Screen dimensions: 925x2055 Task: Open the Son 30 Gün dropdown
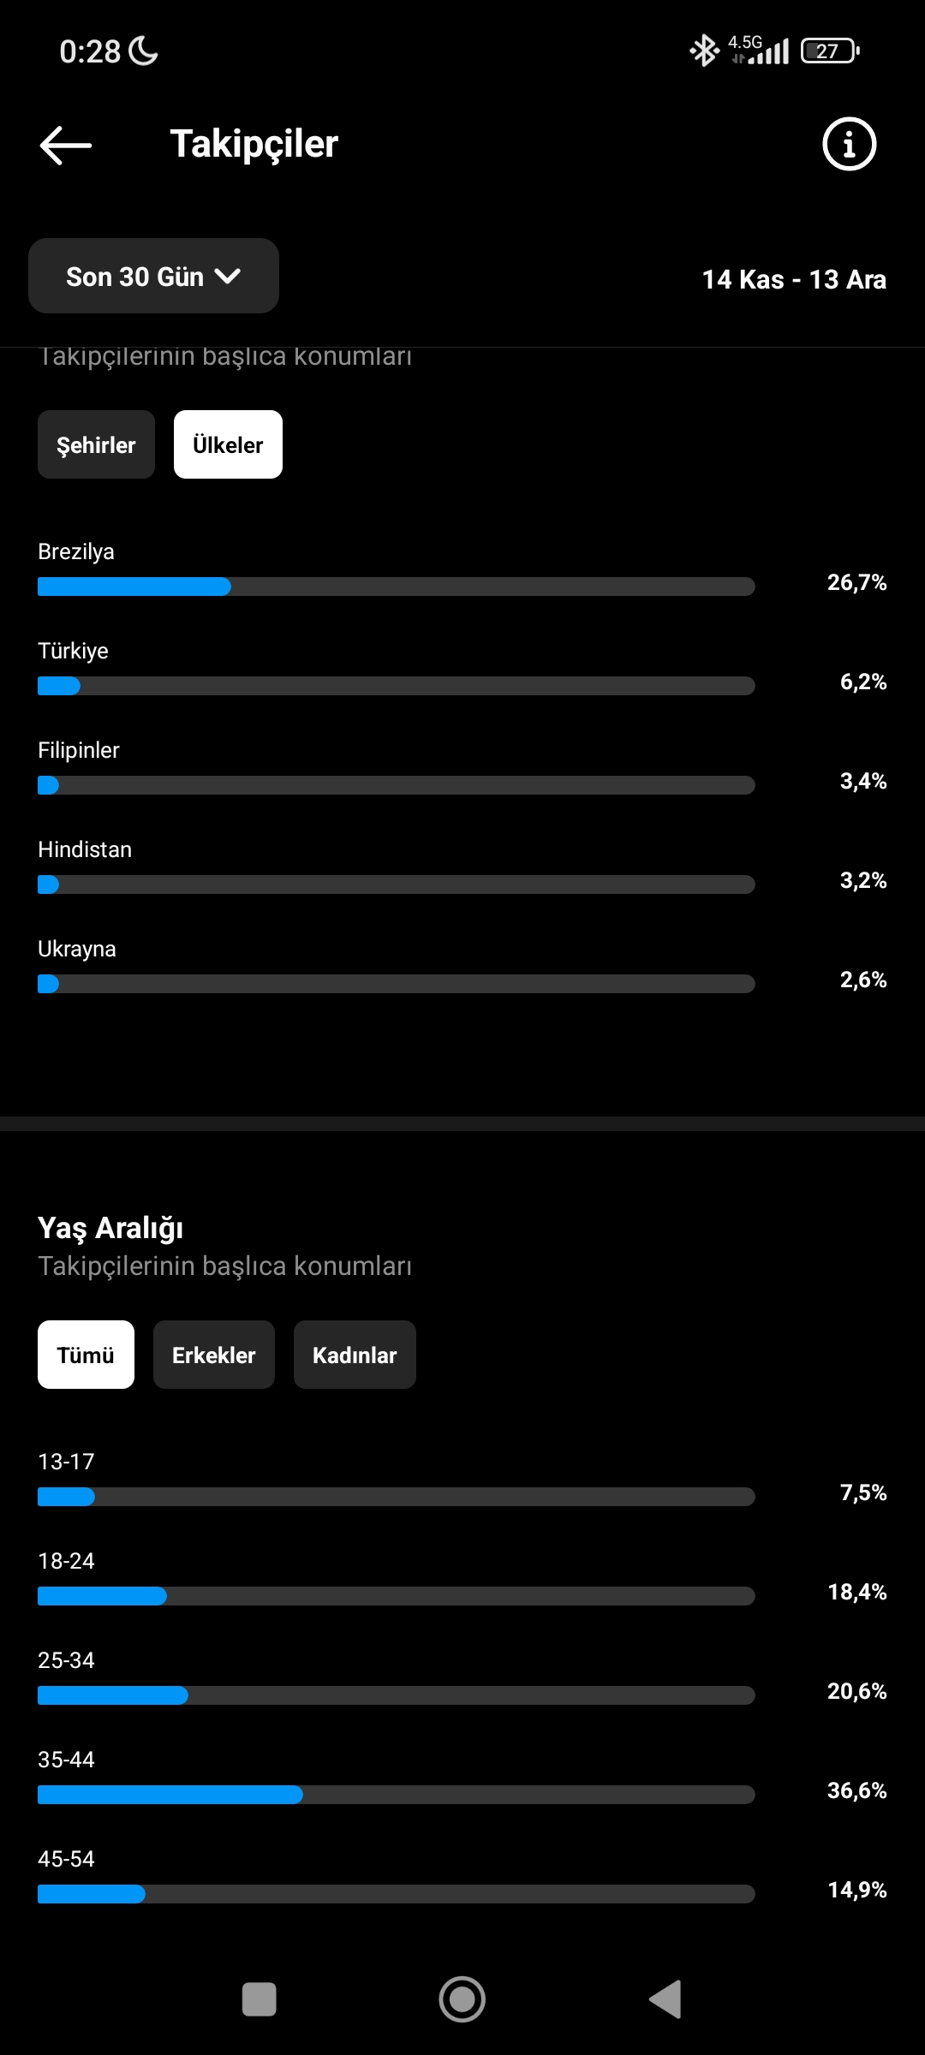(x=153, y=276)
